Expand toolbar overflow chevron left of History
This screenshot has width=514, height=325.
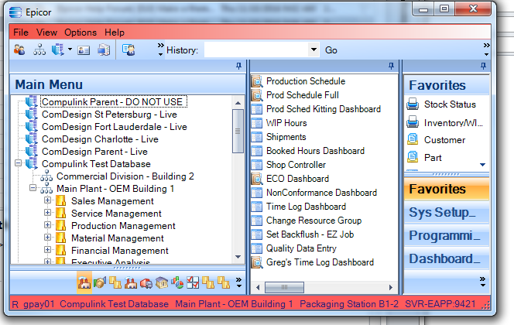tap(160, 50)
